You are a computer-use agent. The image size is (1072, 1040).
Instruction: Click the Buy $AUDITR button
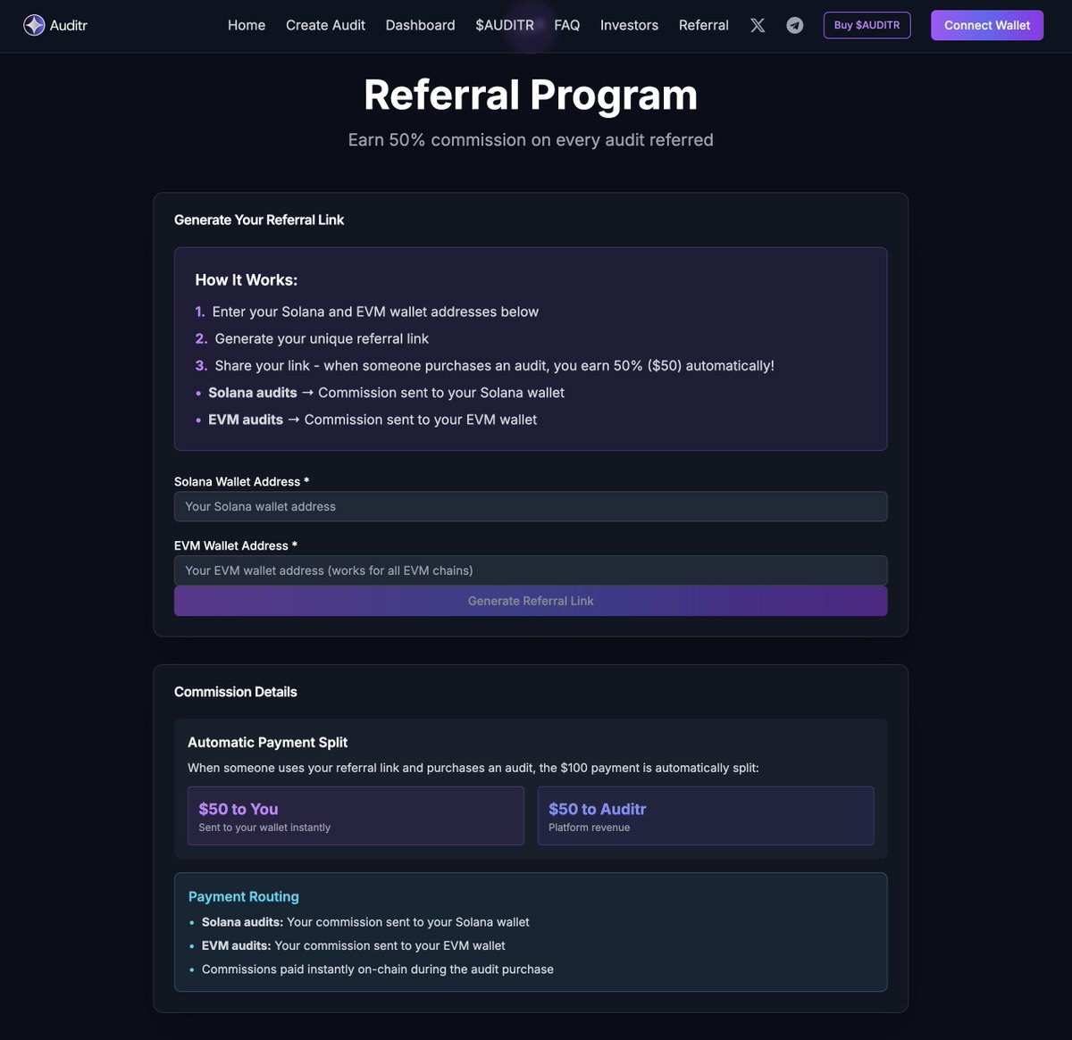pos(867,25)
